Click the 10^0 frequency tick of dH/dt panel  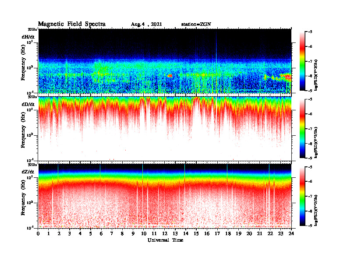(30, 67)
